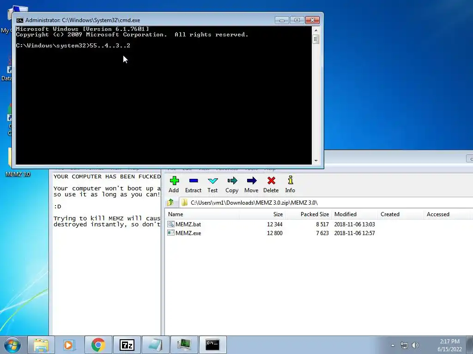Maximize the cmd.exe window
The width and height of the screenshot is (473, 354).
click(297, 20)
